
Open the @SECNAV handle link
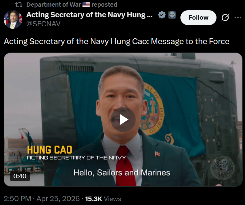coord(43,24)
